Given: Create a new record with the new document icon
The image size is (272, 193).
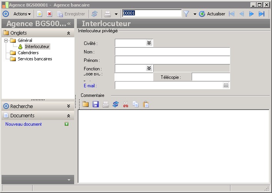Looking at the screenshot, I should click(x=40, y=14).
